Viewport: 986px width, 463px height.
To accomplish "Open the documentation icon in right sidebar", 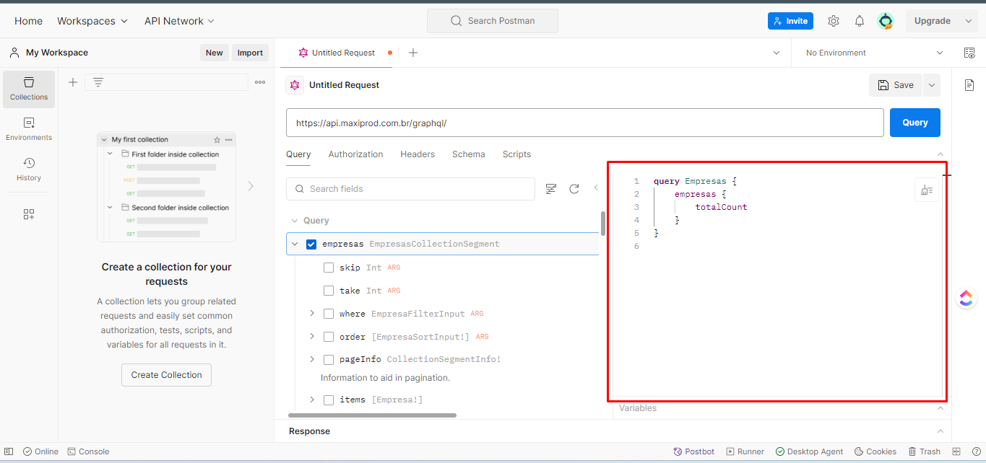I will pos(969,85).
